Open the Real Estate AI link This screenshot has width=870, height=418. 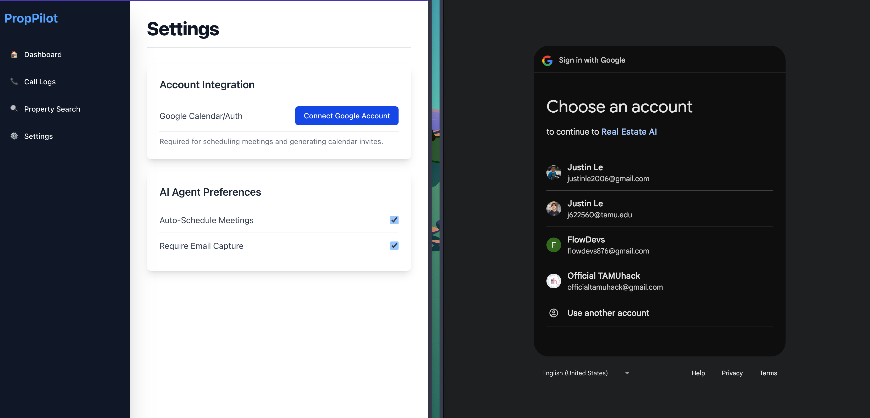[629, 132]
